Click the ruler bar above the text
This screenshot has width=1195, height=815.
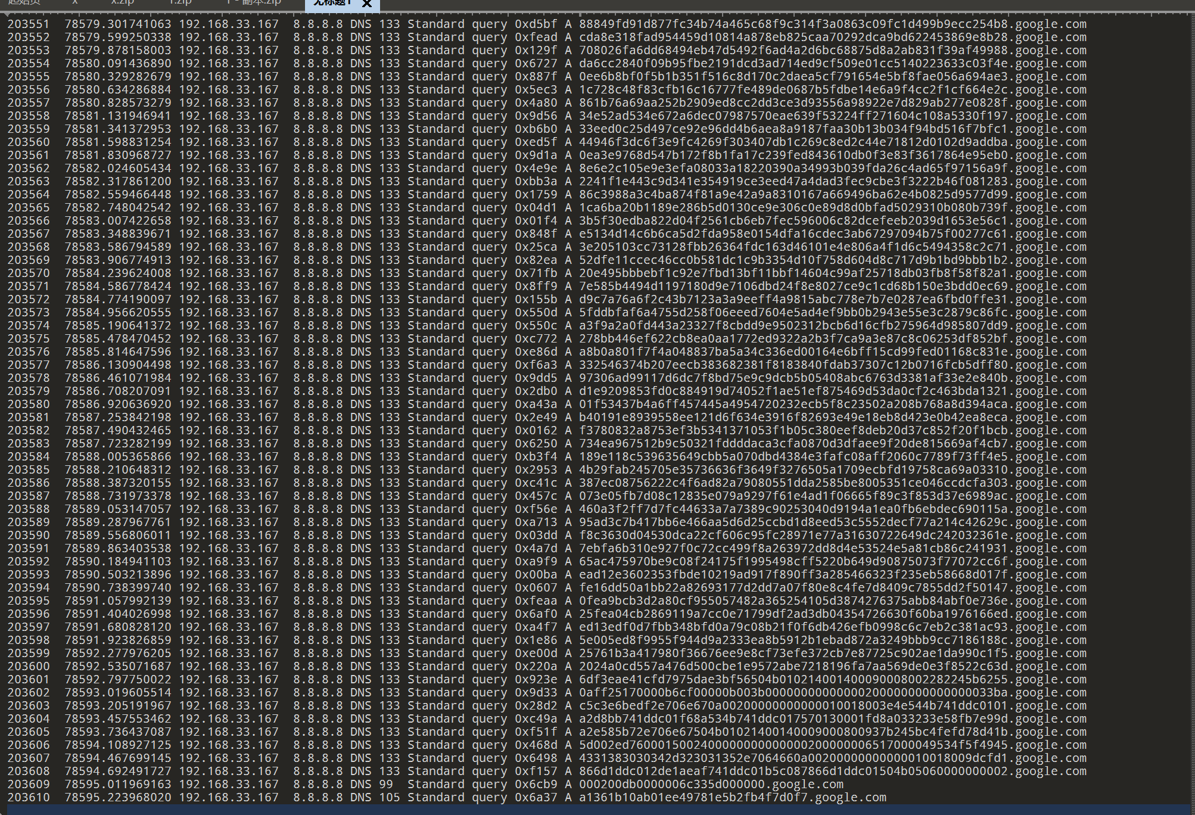[x=596, y=14]
